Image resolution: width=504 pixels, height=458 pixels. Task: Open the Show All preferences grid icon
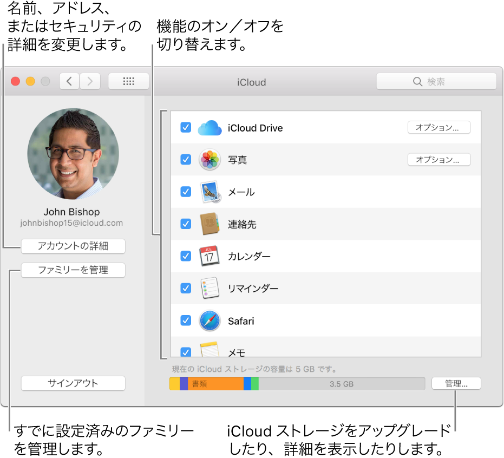click(x=128, y=81)
